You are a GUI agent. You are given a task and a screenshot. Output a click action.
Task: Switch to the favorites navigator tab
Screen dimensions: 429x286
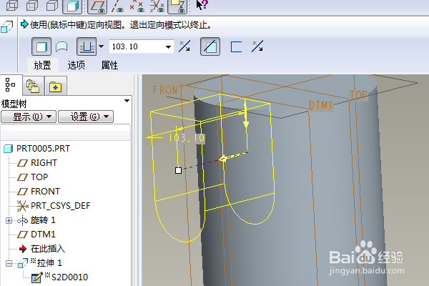56,86
